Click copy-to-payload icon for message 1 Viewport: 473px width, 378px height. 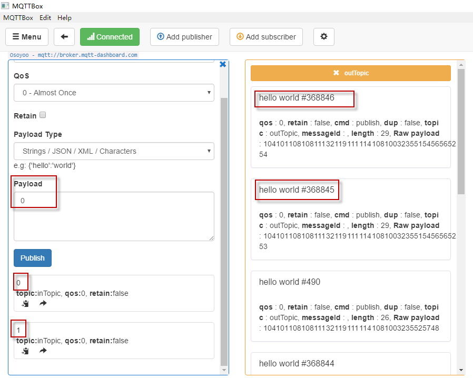25,351
